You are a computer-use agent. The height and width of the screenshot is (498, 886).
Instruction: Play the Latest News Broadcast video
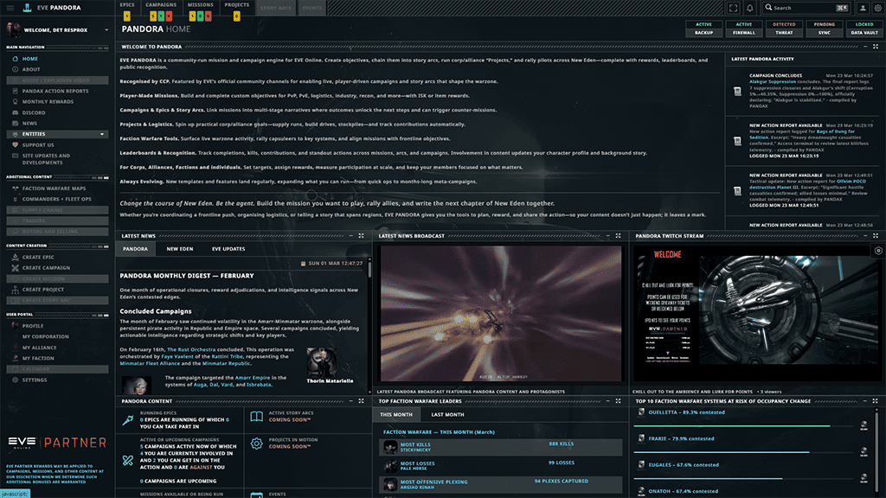pos(501,314)
